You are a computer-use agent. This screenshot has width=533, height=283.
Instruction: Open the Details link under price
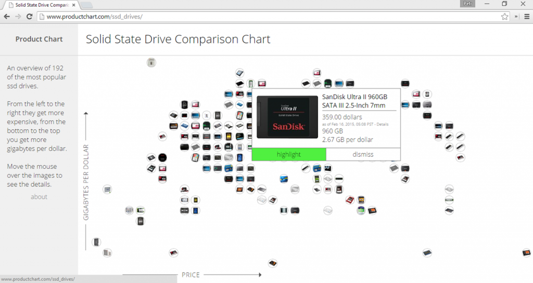[382, 125]
